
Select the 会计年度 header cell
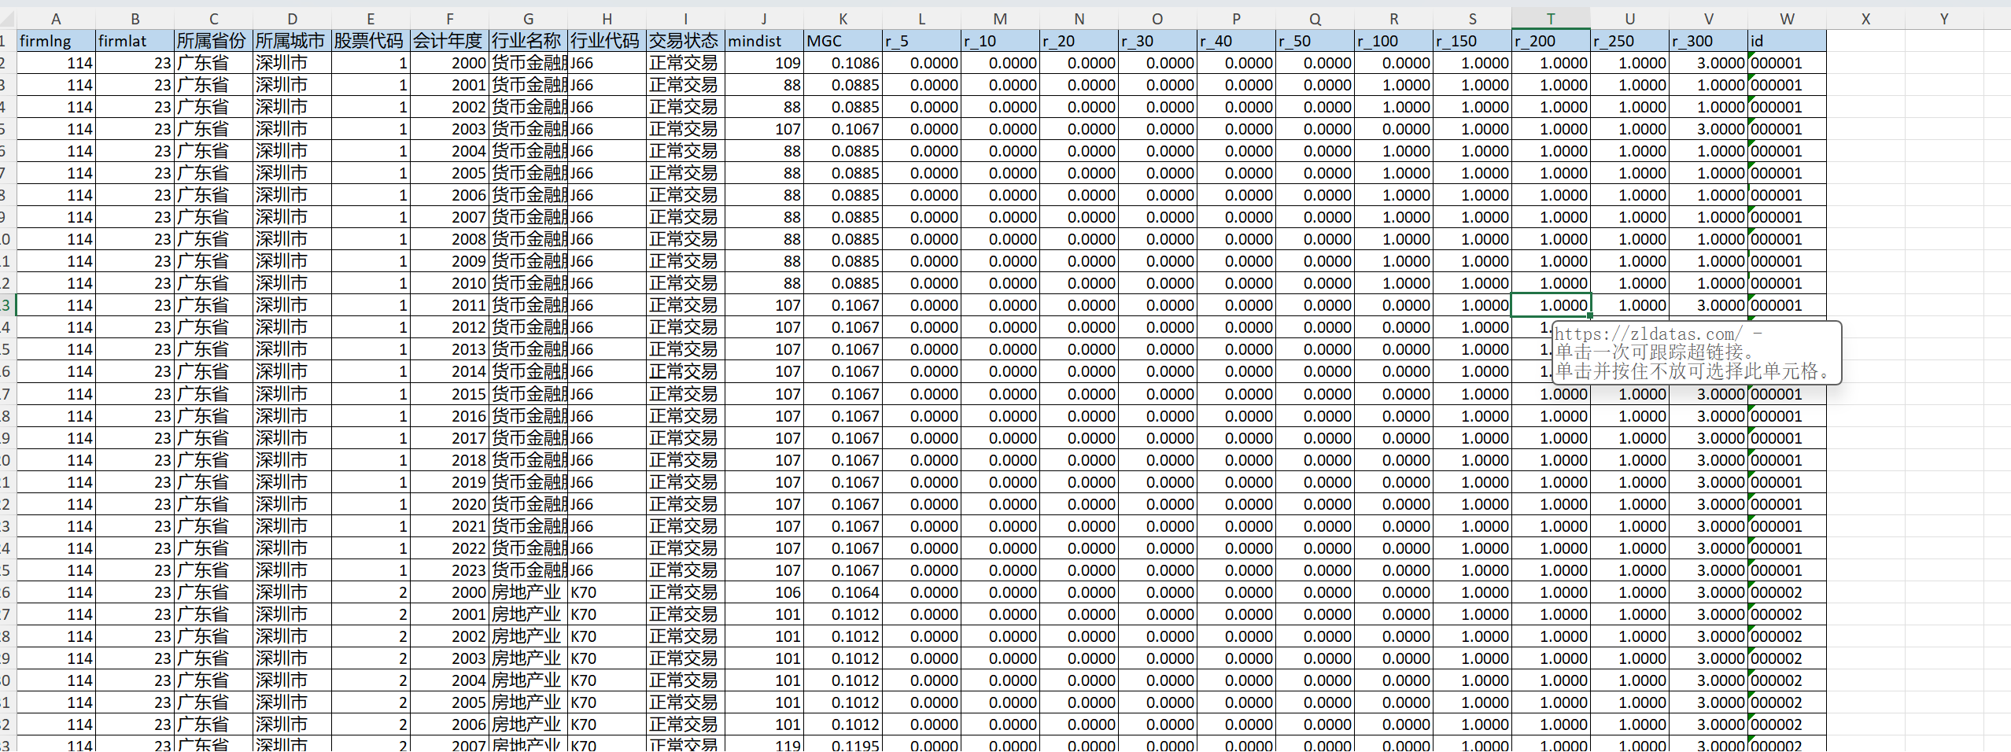click(x=449, y=41)
